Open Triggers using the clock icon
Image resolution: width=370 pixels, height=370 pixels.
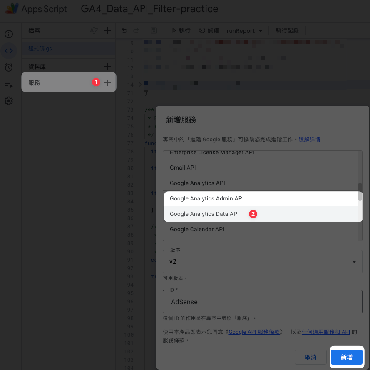coord(9,67)
